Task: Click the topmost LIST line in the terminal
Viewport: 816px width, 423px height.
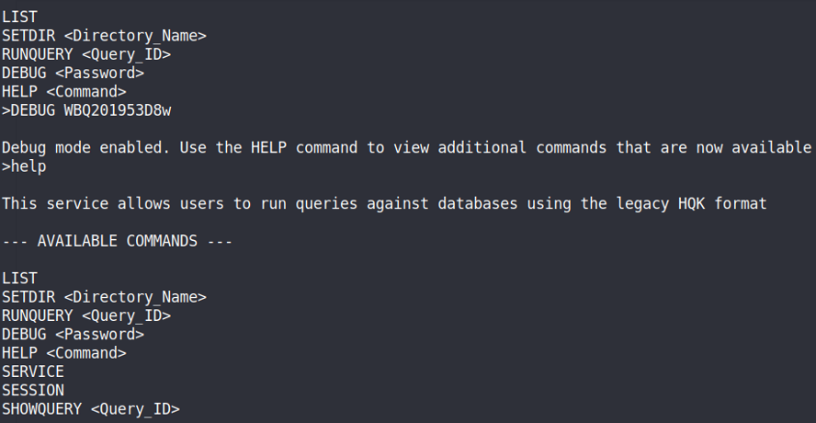Action: pyautogui.click(x=19, y=17)
